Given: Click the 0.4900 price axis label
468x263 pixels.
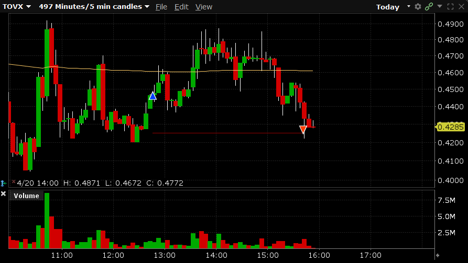Looking at the screenshot, I should click(x=450, y=24).
